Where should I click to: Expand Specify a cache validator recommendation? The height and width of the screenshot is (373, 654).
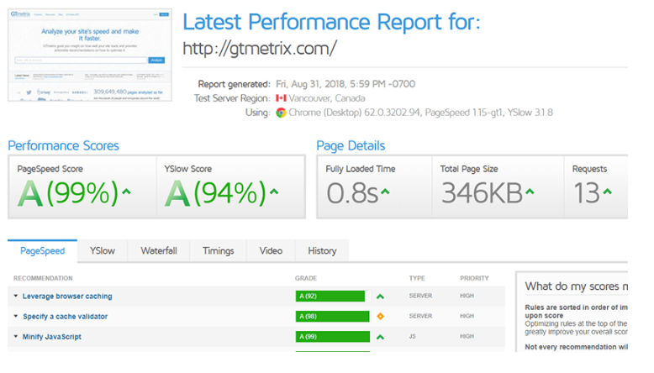(16, 317)
